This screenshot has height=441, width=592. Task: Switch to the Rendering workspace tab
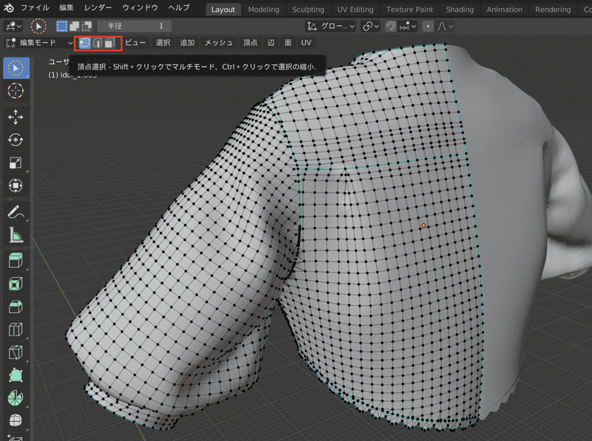pyautogui.click(x=553, y=10)
